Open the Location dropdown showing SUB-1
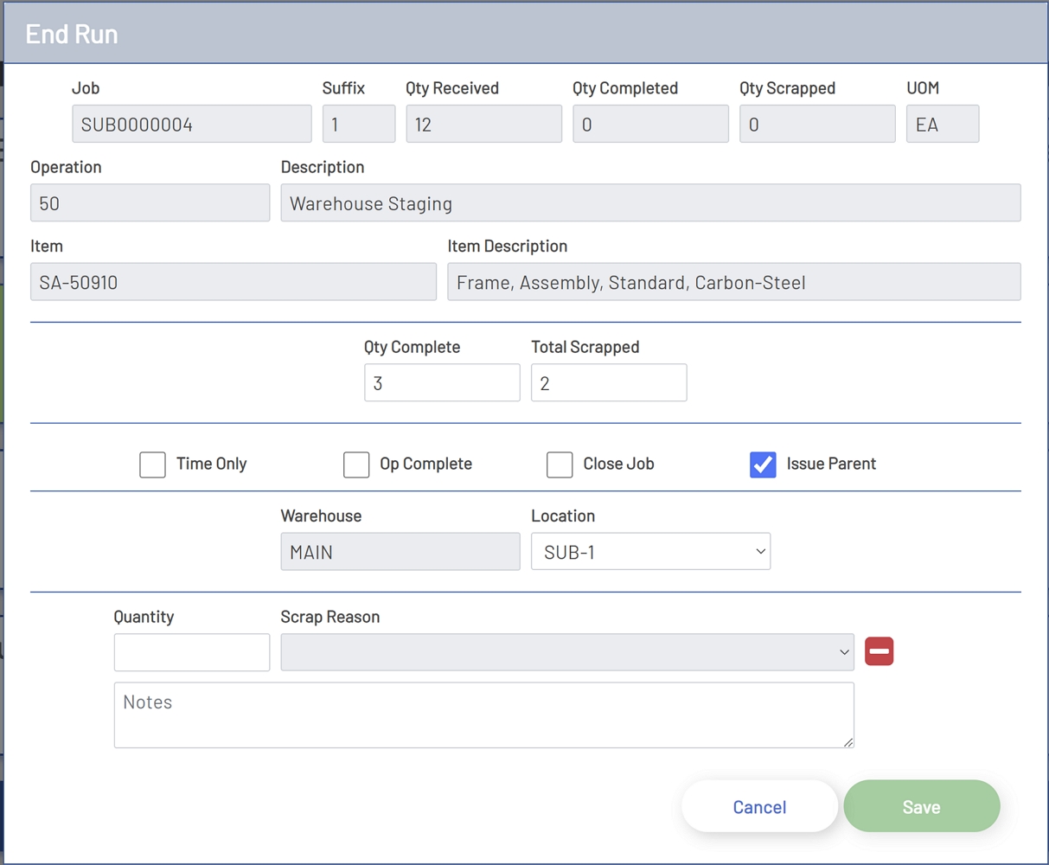1049x865 pixels. pyautogui.click(x=650, y=552)
